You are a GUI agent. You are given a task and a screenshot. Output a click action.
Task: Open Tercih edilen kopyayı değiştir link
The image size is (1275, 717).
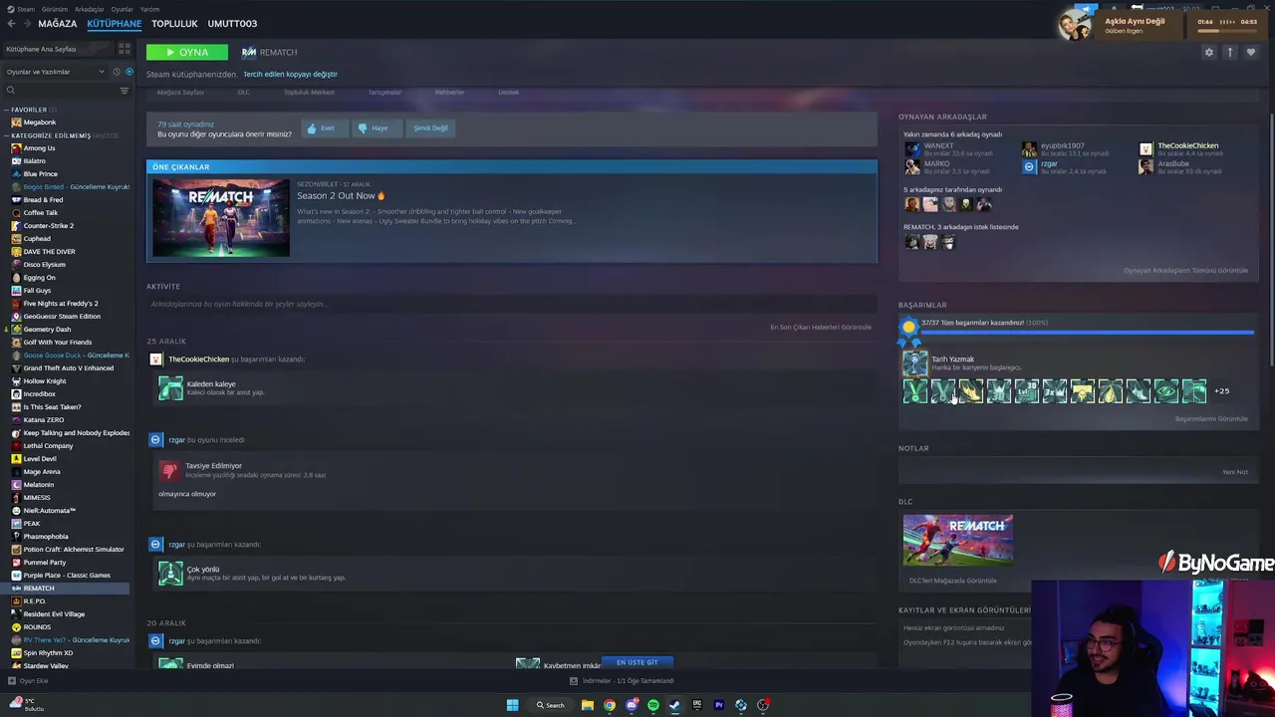pos(290,74)
